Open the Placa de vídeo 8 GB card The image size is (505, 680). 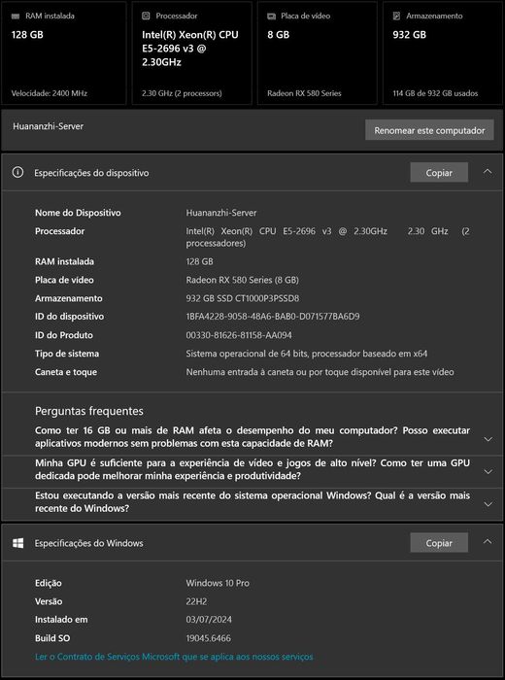point(318,52)
